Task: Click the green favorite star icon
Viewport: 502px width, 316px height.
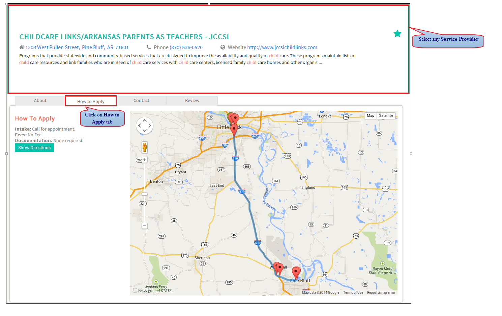Action: (x=397, y=34)
